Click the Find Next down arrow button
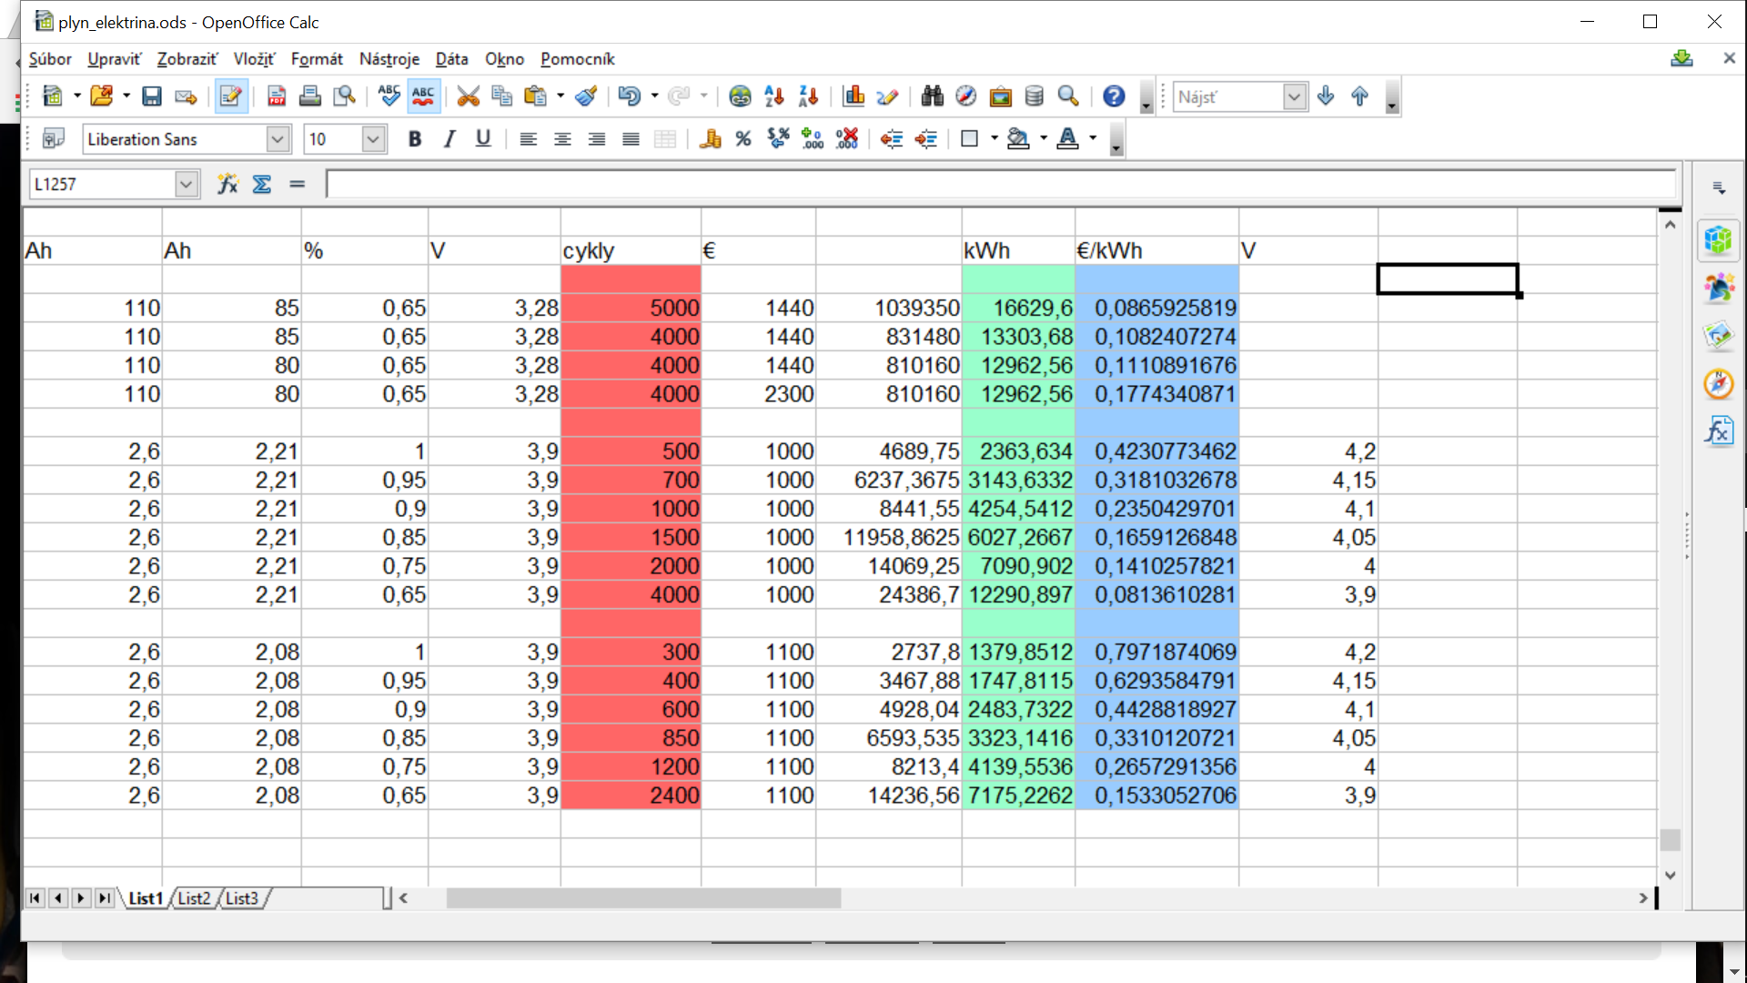This screenshot has height=983, width=1747. click(x=1326, y=96)
